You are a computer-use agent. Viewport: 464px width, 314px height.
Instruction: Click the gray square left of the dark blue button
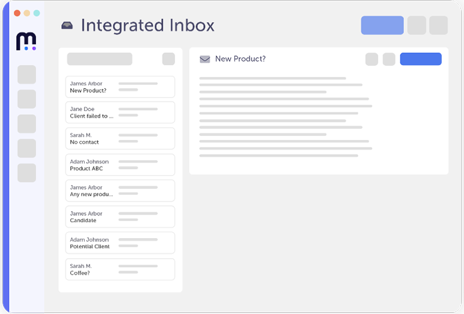389,59
